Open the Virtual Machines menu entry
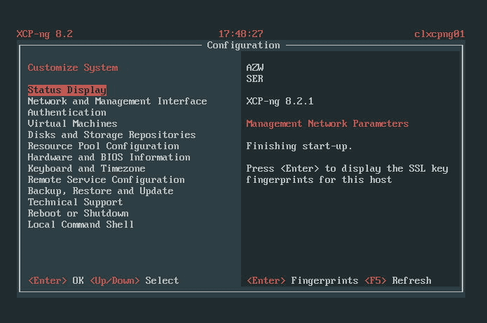 72,124
